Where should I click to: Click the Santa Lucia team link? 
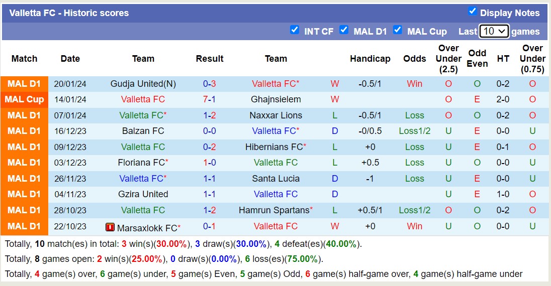click(276, 179)
